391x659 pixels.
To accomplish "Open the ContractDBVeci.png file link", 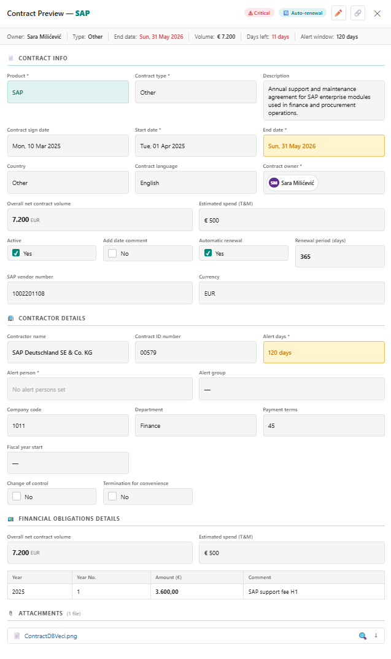I will pyautogui.click(x=50, y=636).
